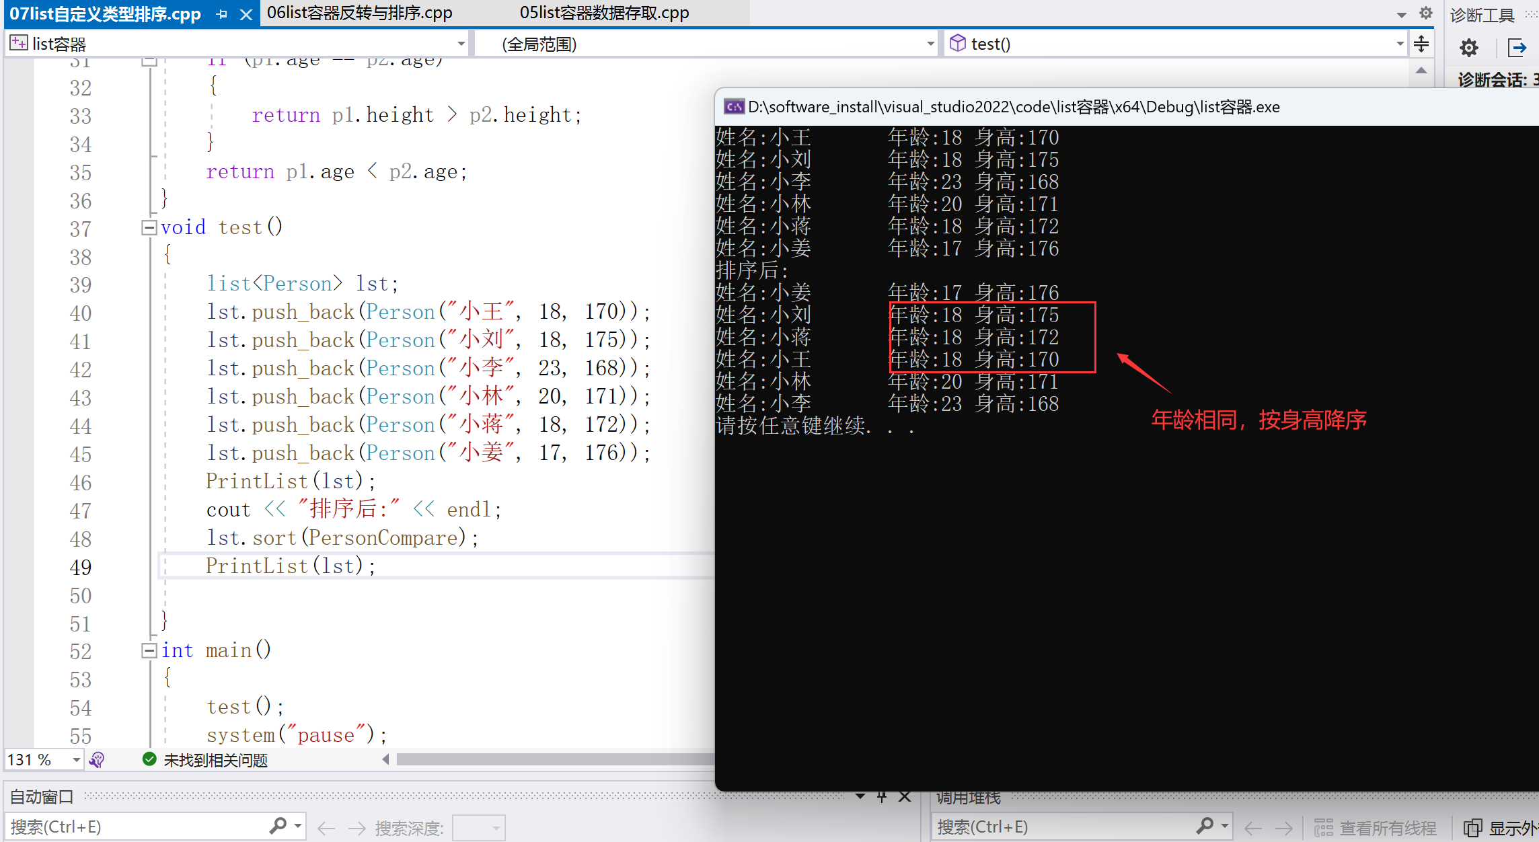Image resolution: width=1539 pixels, height=842 pixels.
Task: Open the tab list settings gear
Action: tap(1425, 13)
